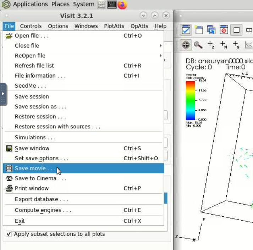Click the velocity color legend bar
The height and width of the screenshot is (250, 253).
(191, 100)
